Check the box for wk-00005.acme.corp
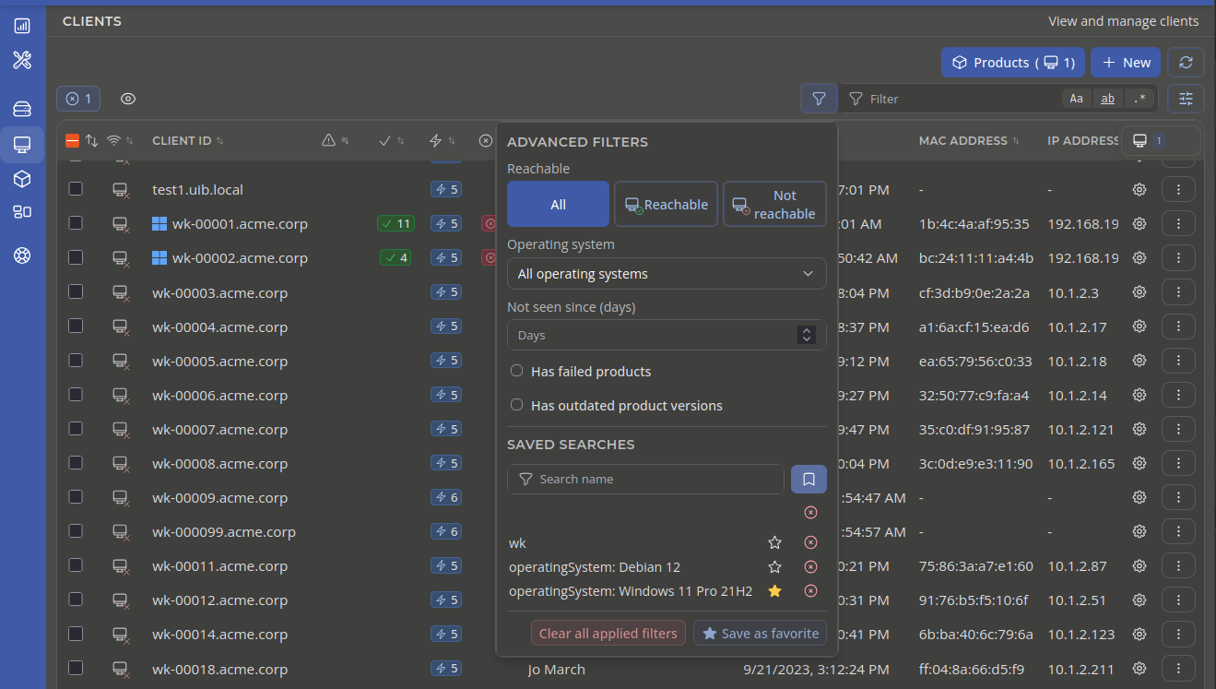 click(x=76, y=360)
